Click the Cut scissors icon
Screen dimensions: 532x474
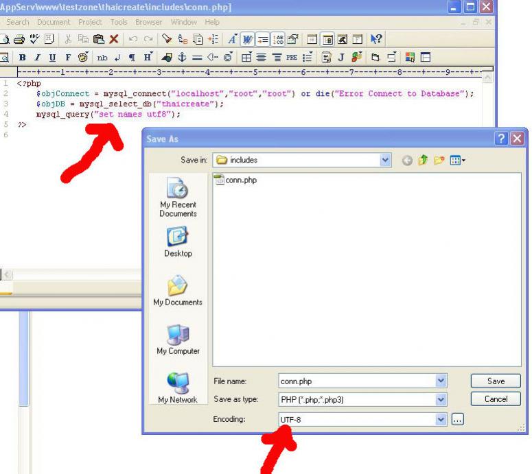click(x=68, y=39)
